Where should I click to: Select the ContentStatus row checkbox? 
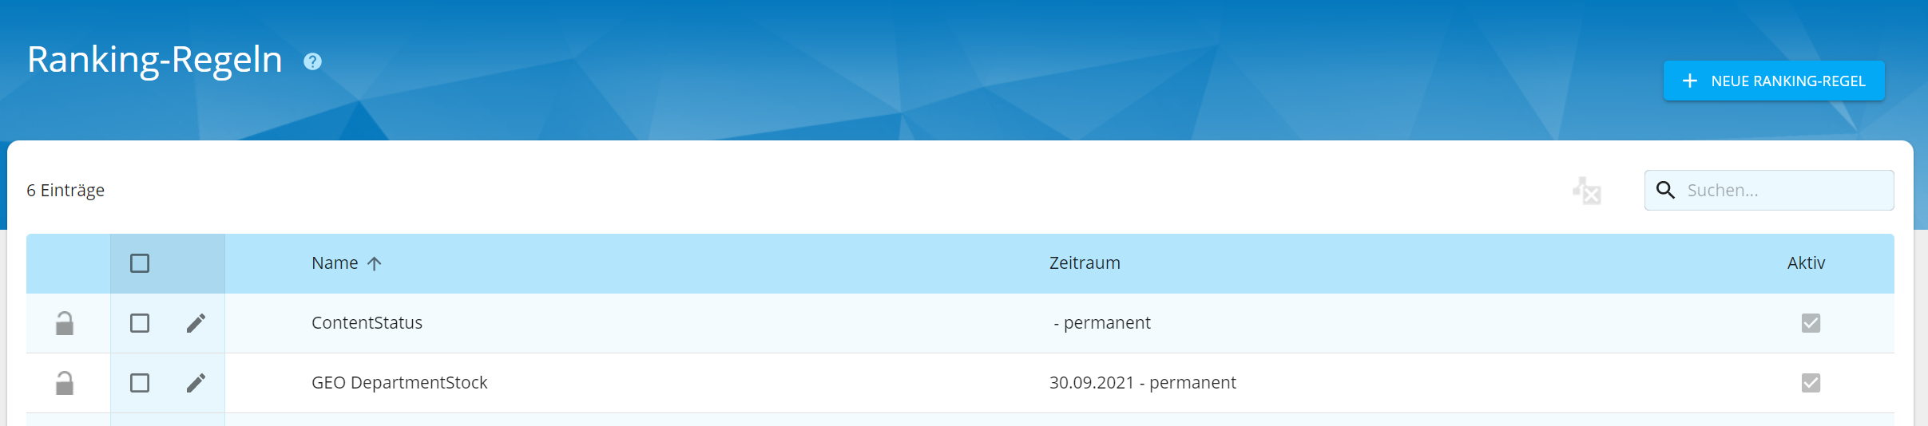pos(140,323)
